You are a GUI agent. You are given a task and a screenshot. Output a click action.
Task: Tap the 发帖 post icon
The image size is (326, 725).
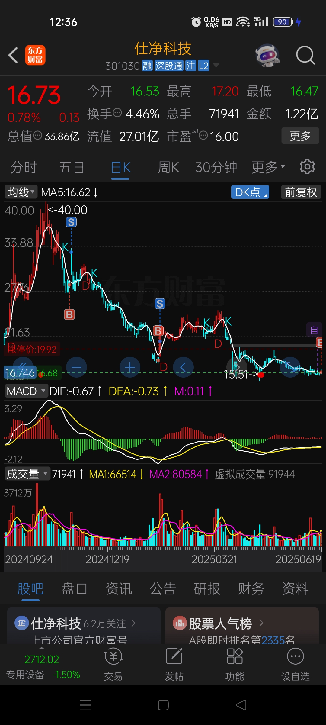pyautogui.click(x=174, y=664)
